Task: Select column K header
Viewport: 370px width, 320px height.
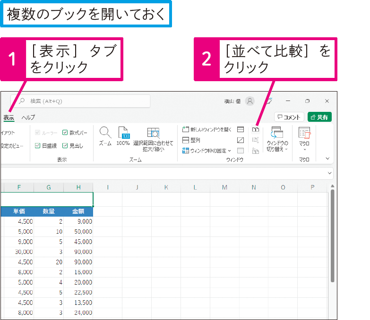Action: pyautogui.click(x=166, y=187)
